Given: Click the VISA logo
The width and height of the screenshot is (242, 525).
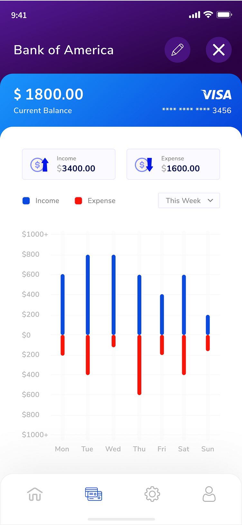Looking at the screenshot, I should (216, 95).
